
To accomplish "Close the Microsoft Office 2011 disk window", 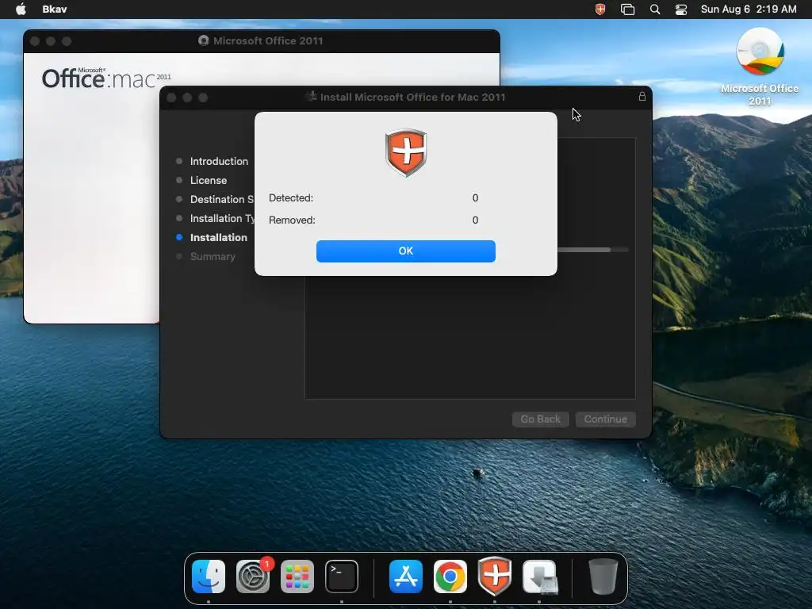I will pos(35,41).
